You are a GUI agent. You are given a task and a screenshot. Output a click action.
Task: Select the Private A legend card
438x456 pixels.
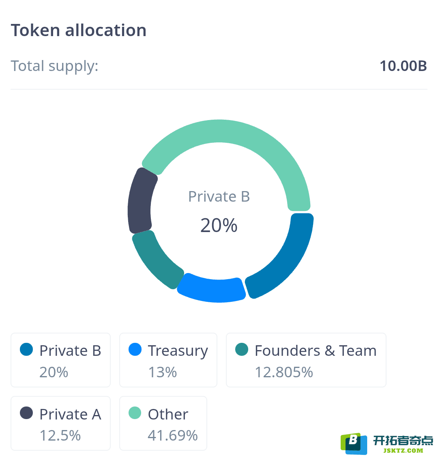pos(60,424)
